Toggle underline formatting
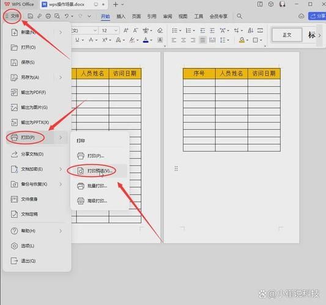Screen dimensions: 326x305 point(77,40)
